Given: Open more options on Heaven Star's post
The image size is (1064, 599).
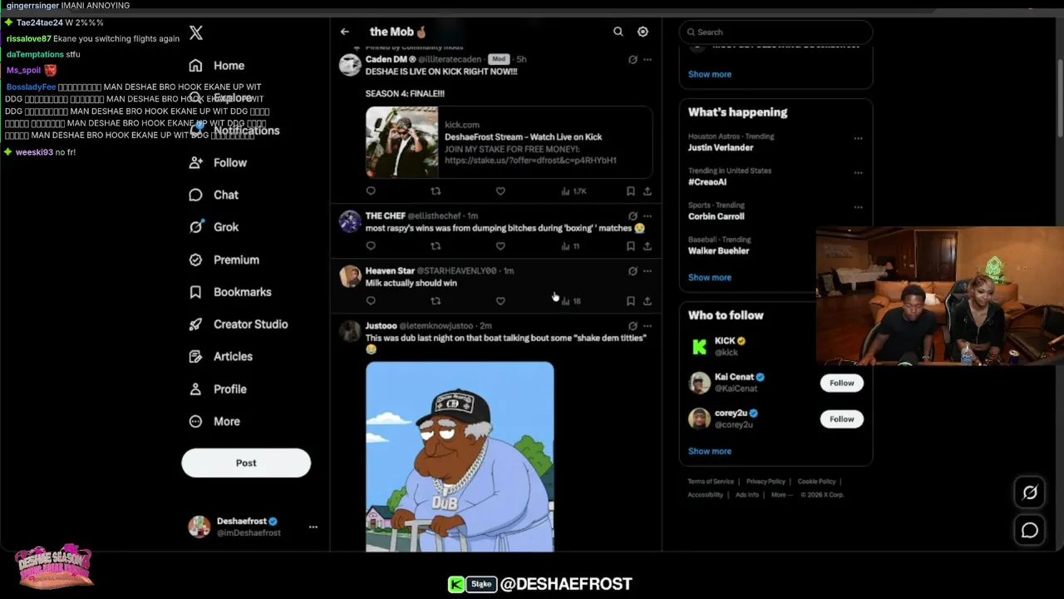Looking at the screenshot, I should [x=648, y=271].
